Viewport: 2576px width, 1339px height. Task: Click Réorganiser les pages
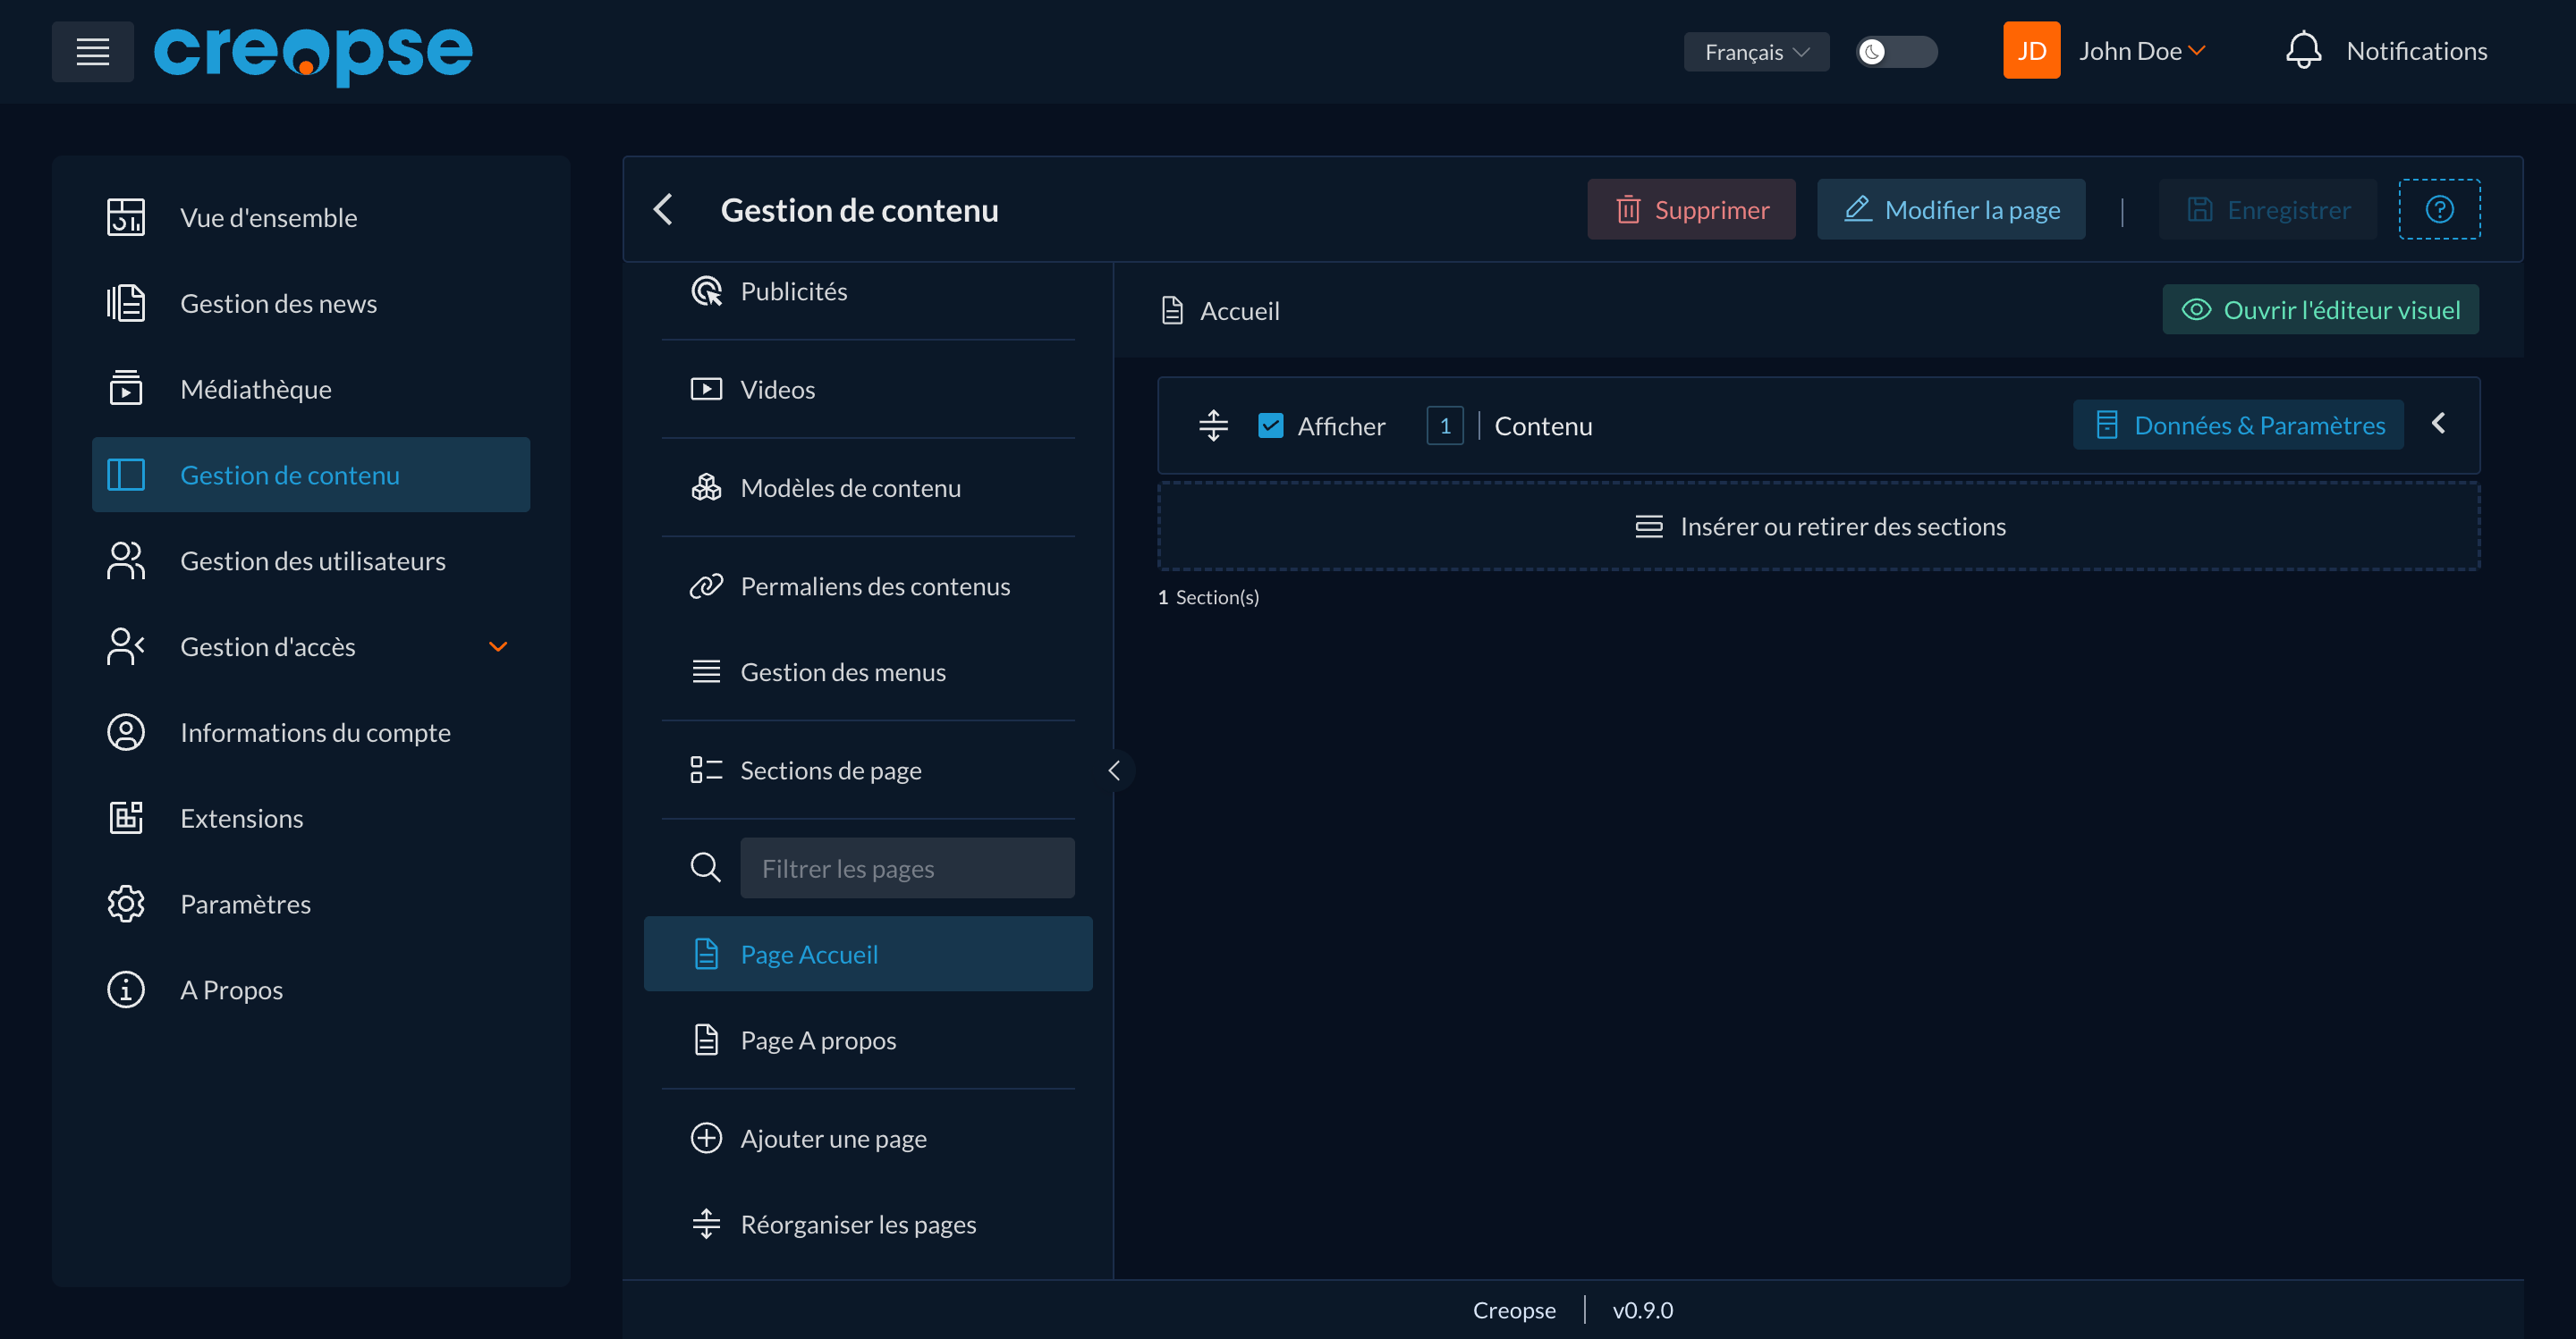click(868, 1224)
